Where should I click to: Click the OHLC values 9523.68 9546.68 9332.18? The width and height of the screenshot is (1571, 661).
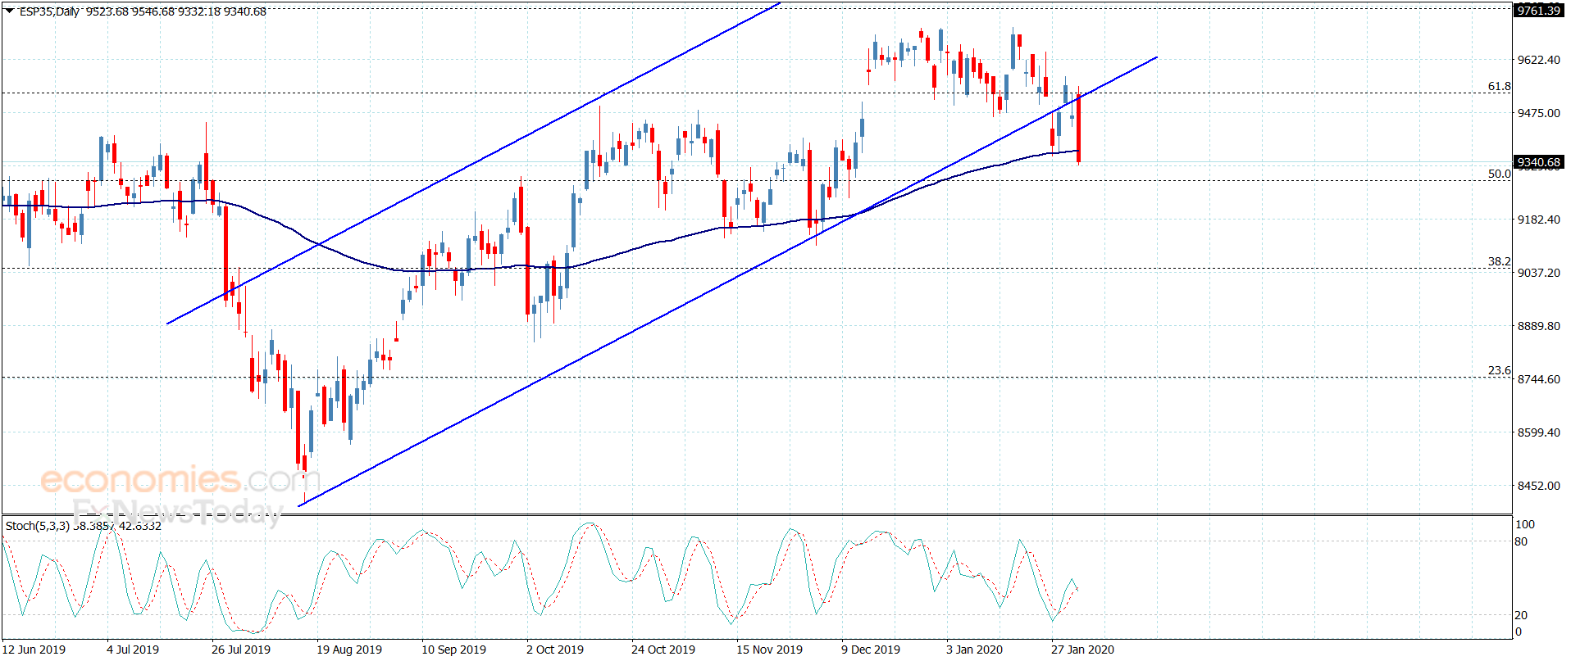[153, 11]
